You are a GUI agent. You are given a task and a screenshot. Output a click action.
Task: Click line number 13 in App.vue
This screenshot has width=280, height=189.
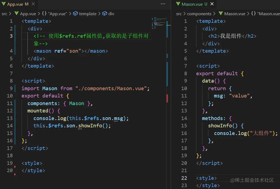coord(10,118)
